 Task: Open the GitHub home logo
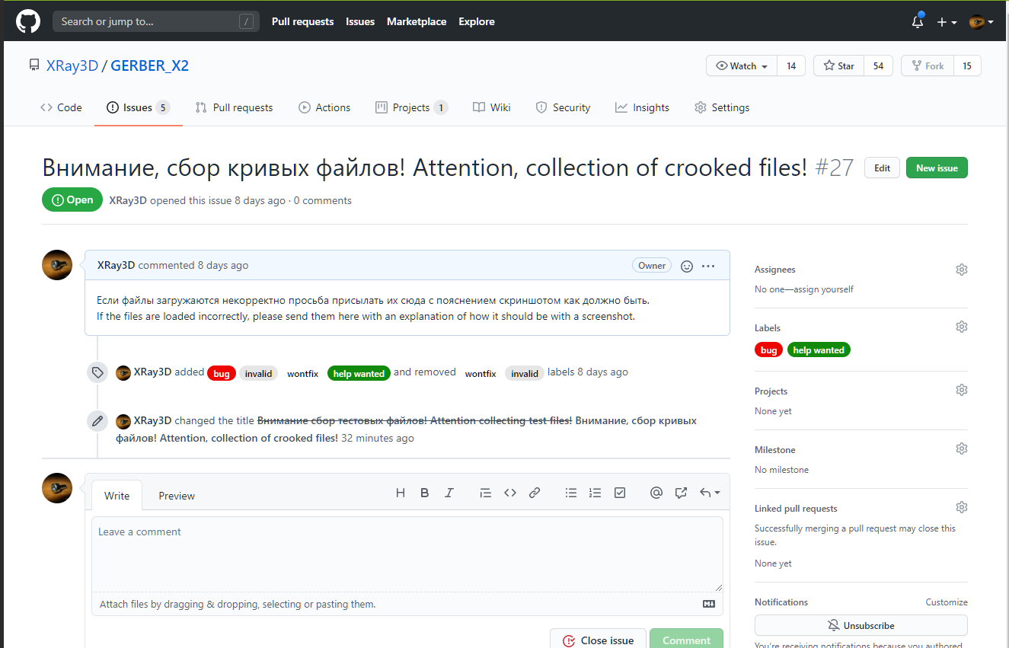pos(28,21)
